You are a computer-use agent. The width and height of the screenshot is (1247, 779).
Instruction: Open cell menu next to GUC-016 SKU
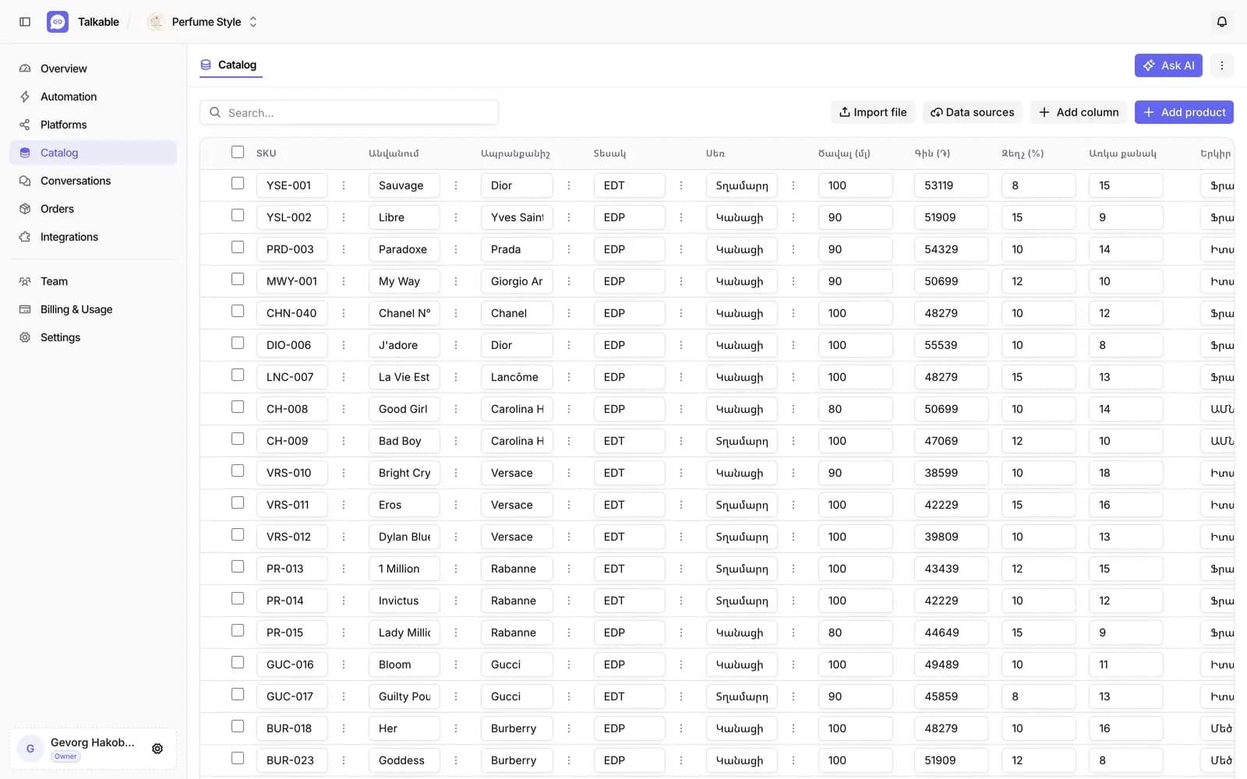(x=344, y=664)
